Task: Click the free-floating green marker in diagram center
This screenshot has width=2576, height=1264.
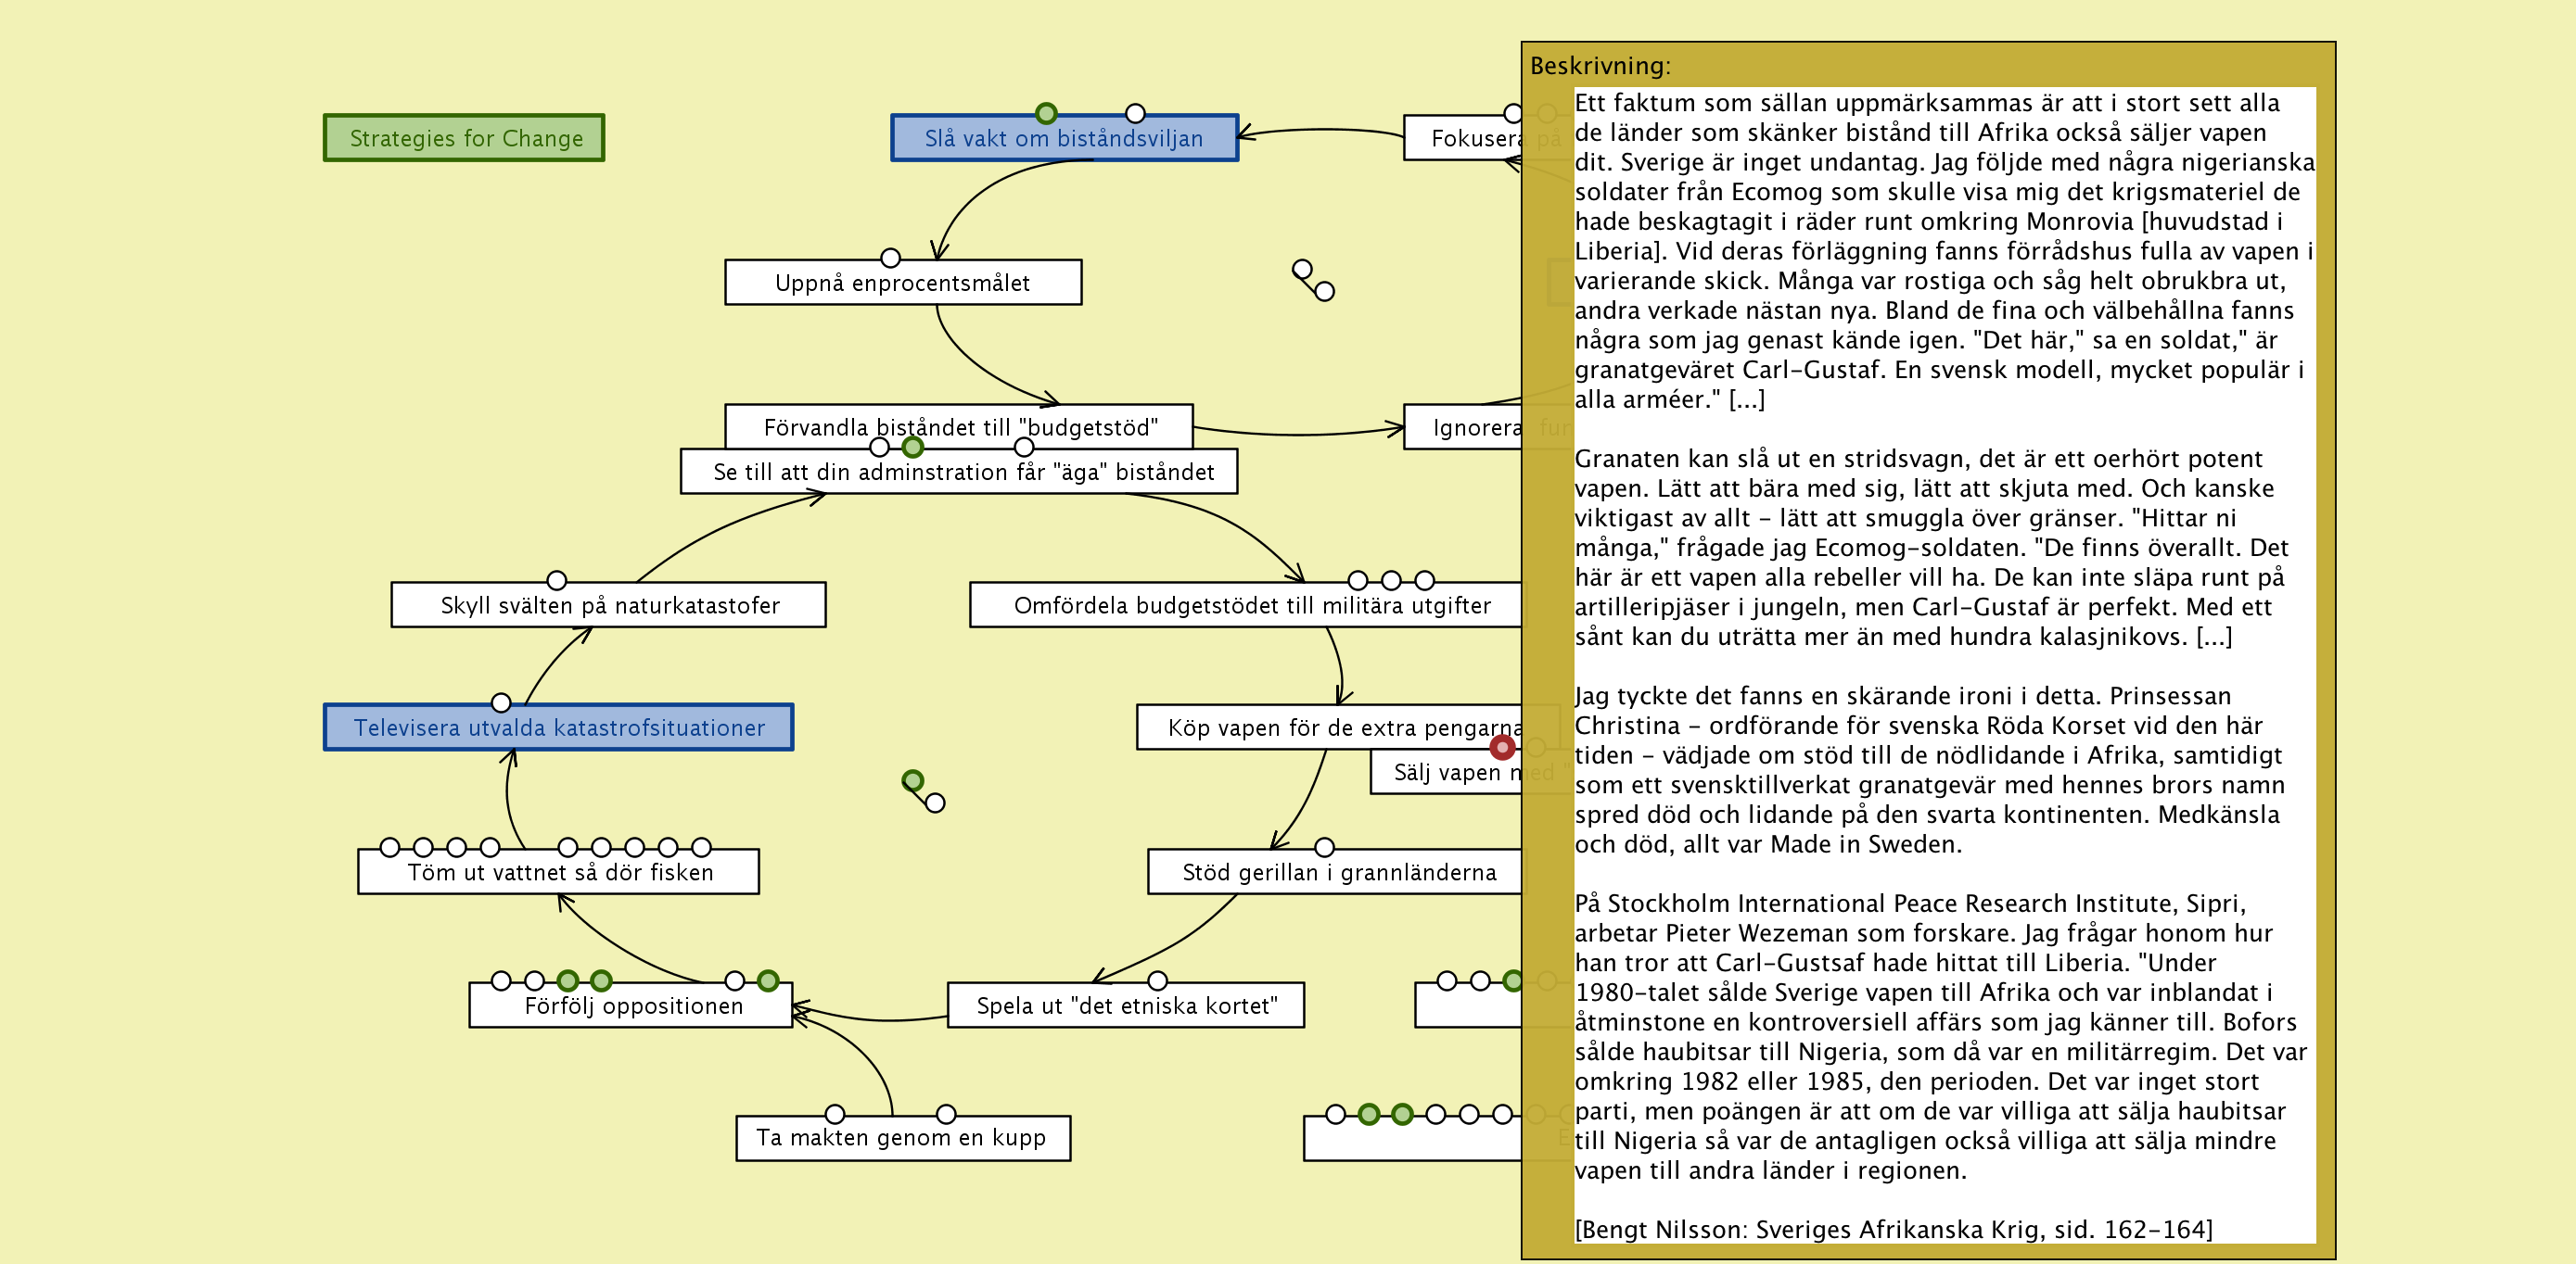Action: [912, 780]
